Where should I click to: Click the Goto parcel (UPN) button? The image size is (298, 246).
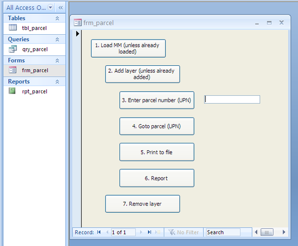[x=157, y=126]
